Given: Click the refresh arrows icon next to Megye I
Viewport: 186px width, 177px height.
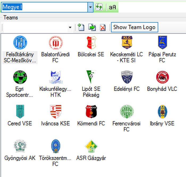Looking at the screenshot, I should (x=99, y=7).
